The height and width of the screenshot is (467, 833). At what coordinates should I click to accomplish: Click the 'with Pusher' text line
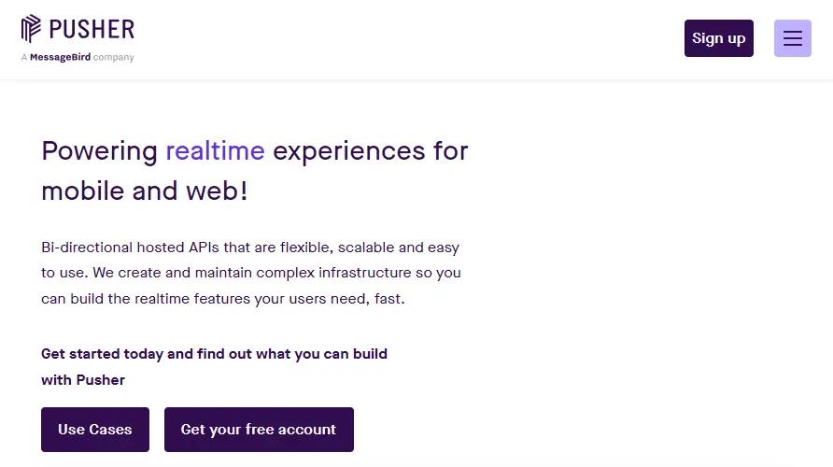pos(83,380)
